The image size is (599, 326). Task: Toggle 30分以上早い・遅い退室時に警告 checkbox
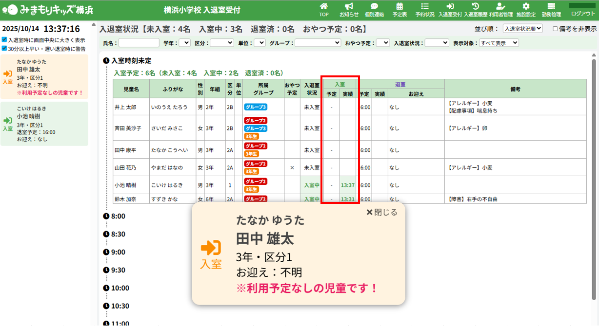(4, 49)
